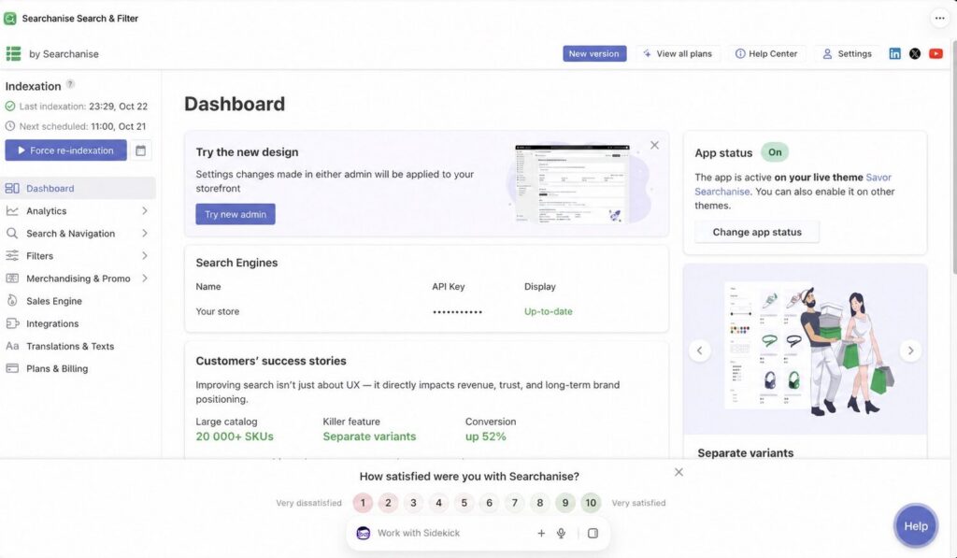
Task: Open Merchandising & Promo section
Action: tap(79, 279)
